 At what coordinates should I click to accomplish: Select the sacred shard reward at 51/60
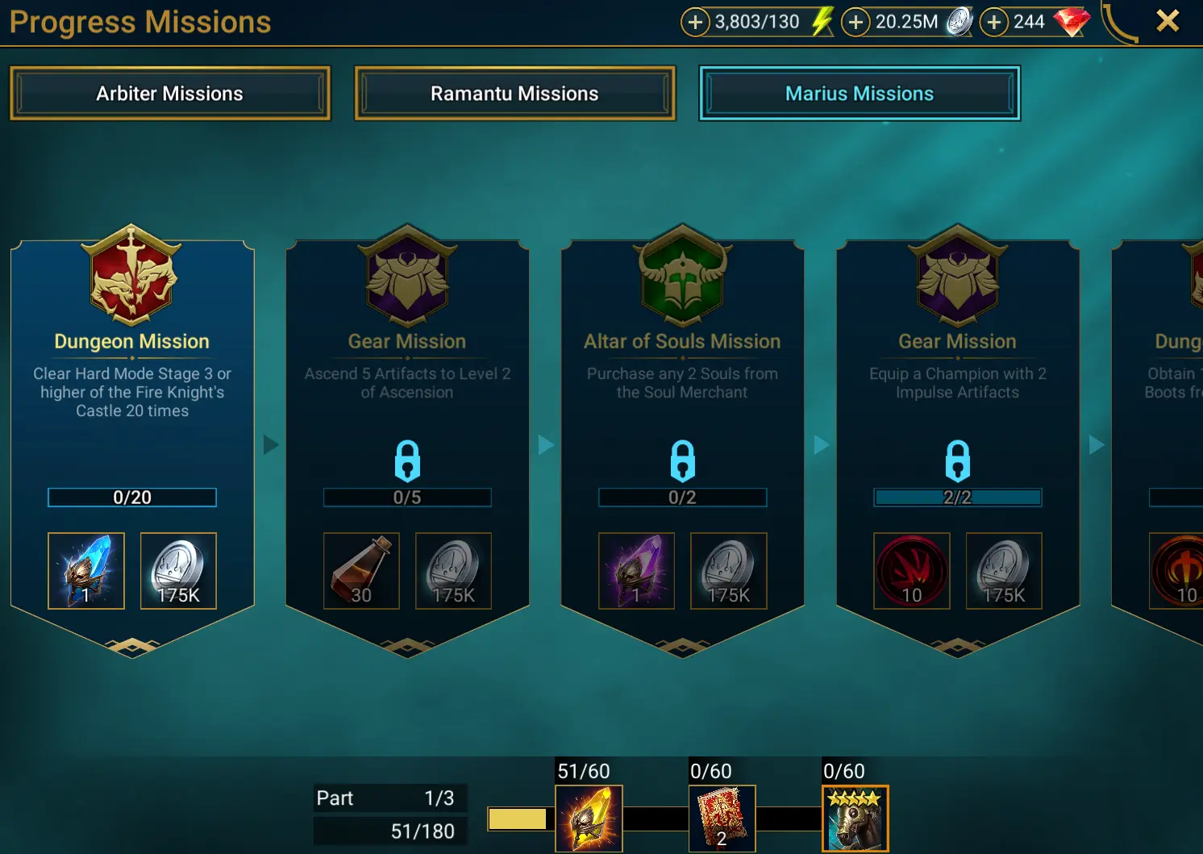[589, 819]
